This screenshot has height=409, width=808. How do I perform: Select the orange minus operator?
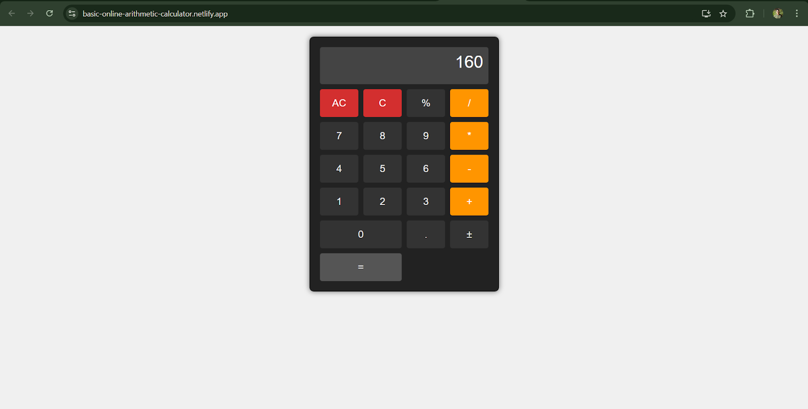(469, 169)
